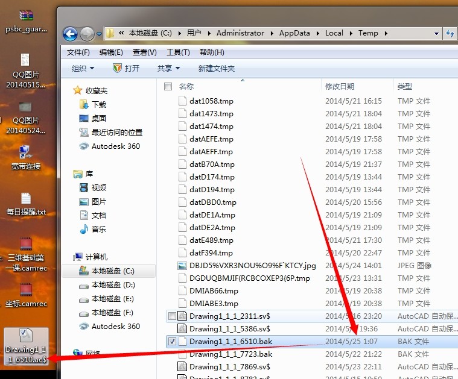458x379 pixels.
Task: Toggle the select-all checkbox in header
Action: tap(168, 87)
